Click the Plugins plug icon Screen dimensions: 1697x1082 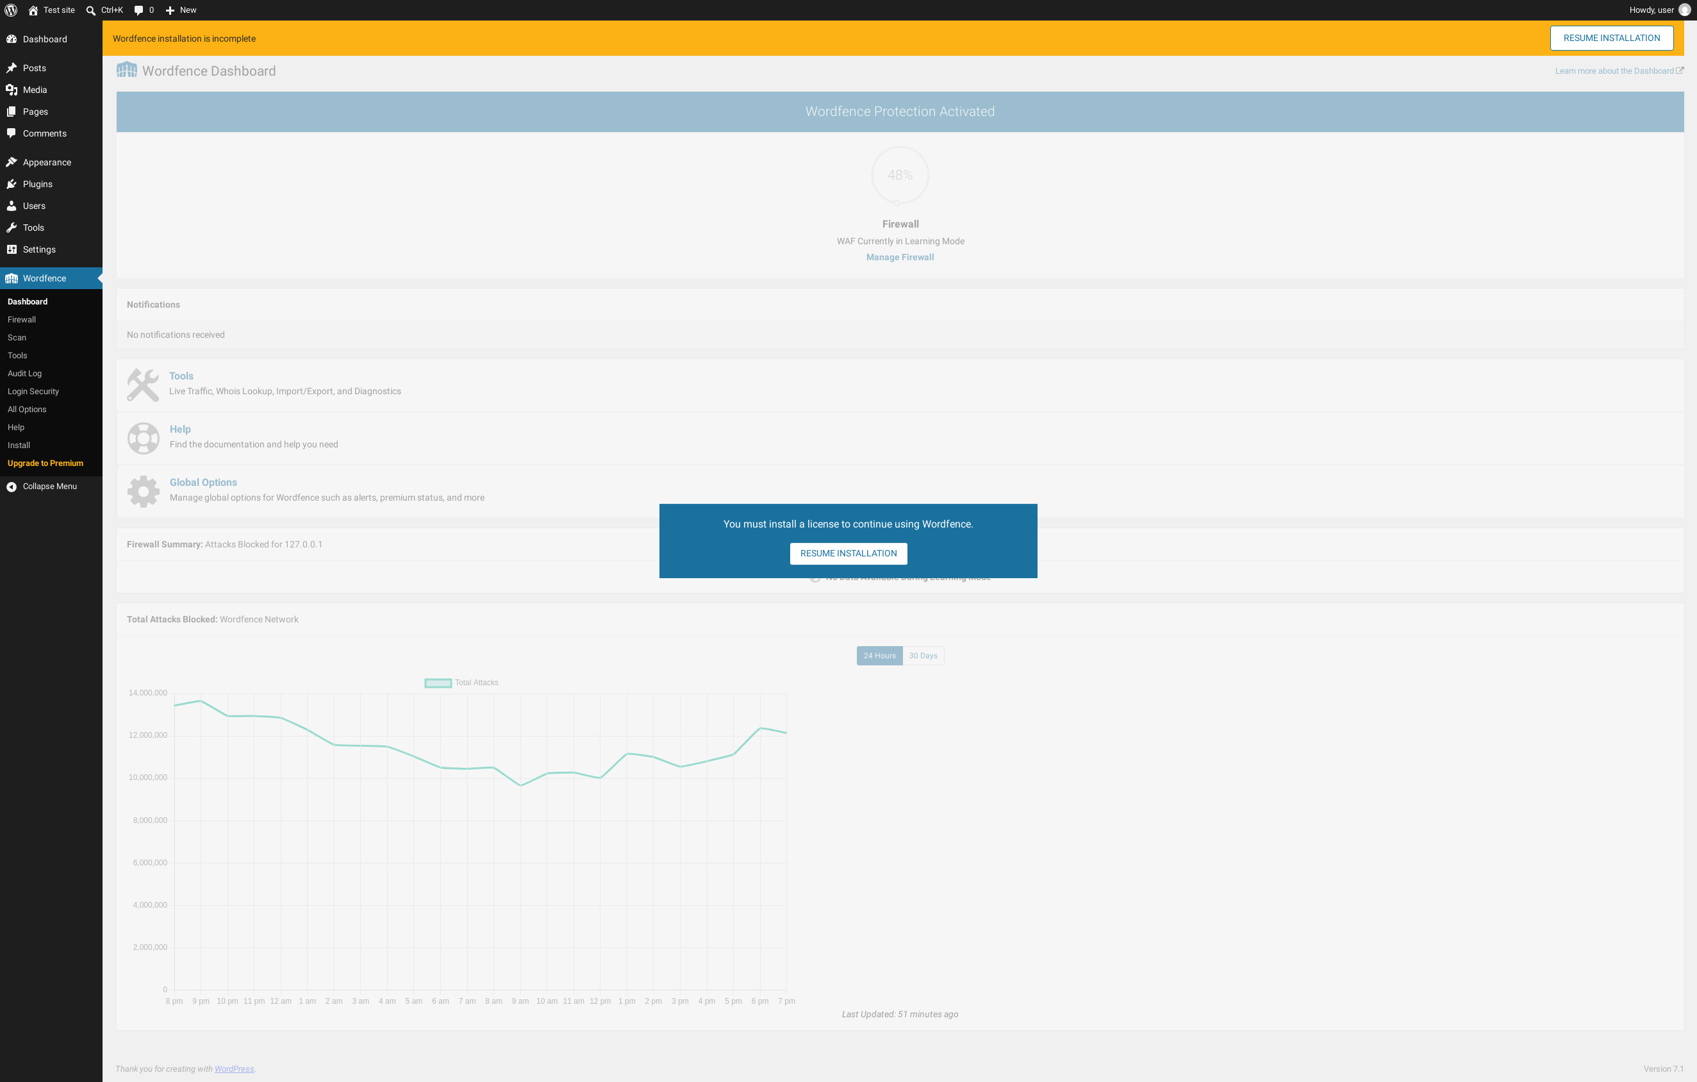coord(12,184)
